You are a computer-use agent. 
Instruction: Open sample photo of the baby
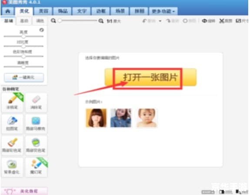pyautogui.click(x=147, y=118)
